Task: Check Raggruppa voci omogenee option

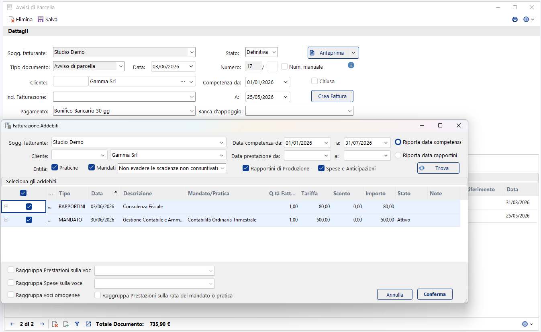Action: pyautogui.click(x=11, y=295)
